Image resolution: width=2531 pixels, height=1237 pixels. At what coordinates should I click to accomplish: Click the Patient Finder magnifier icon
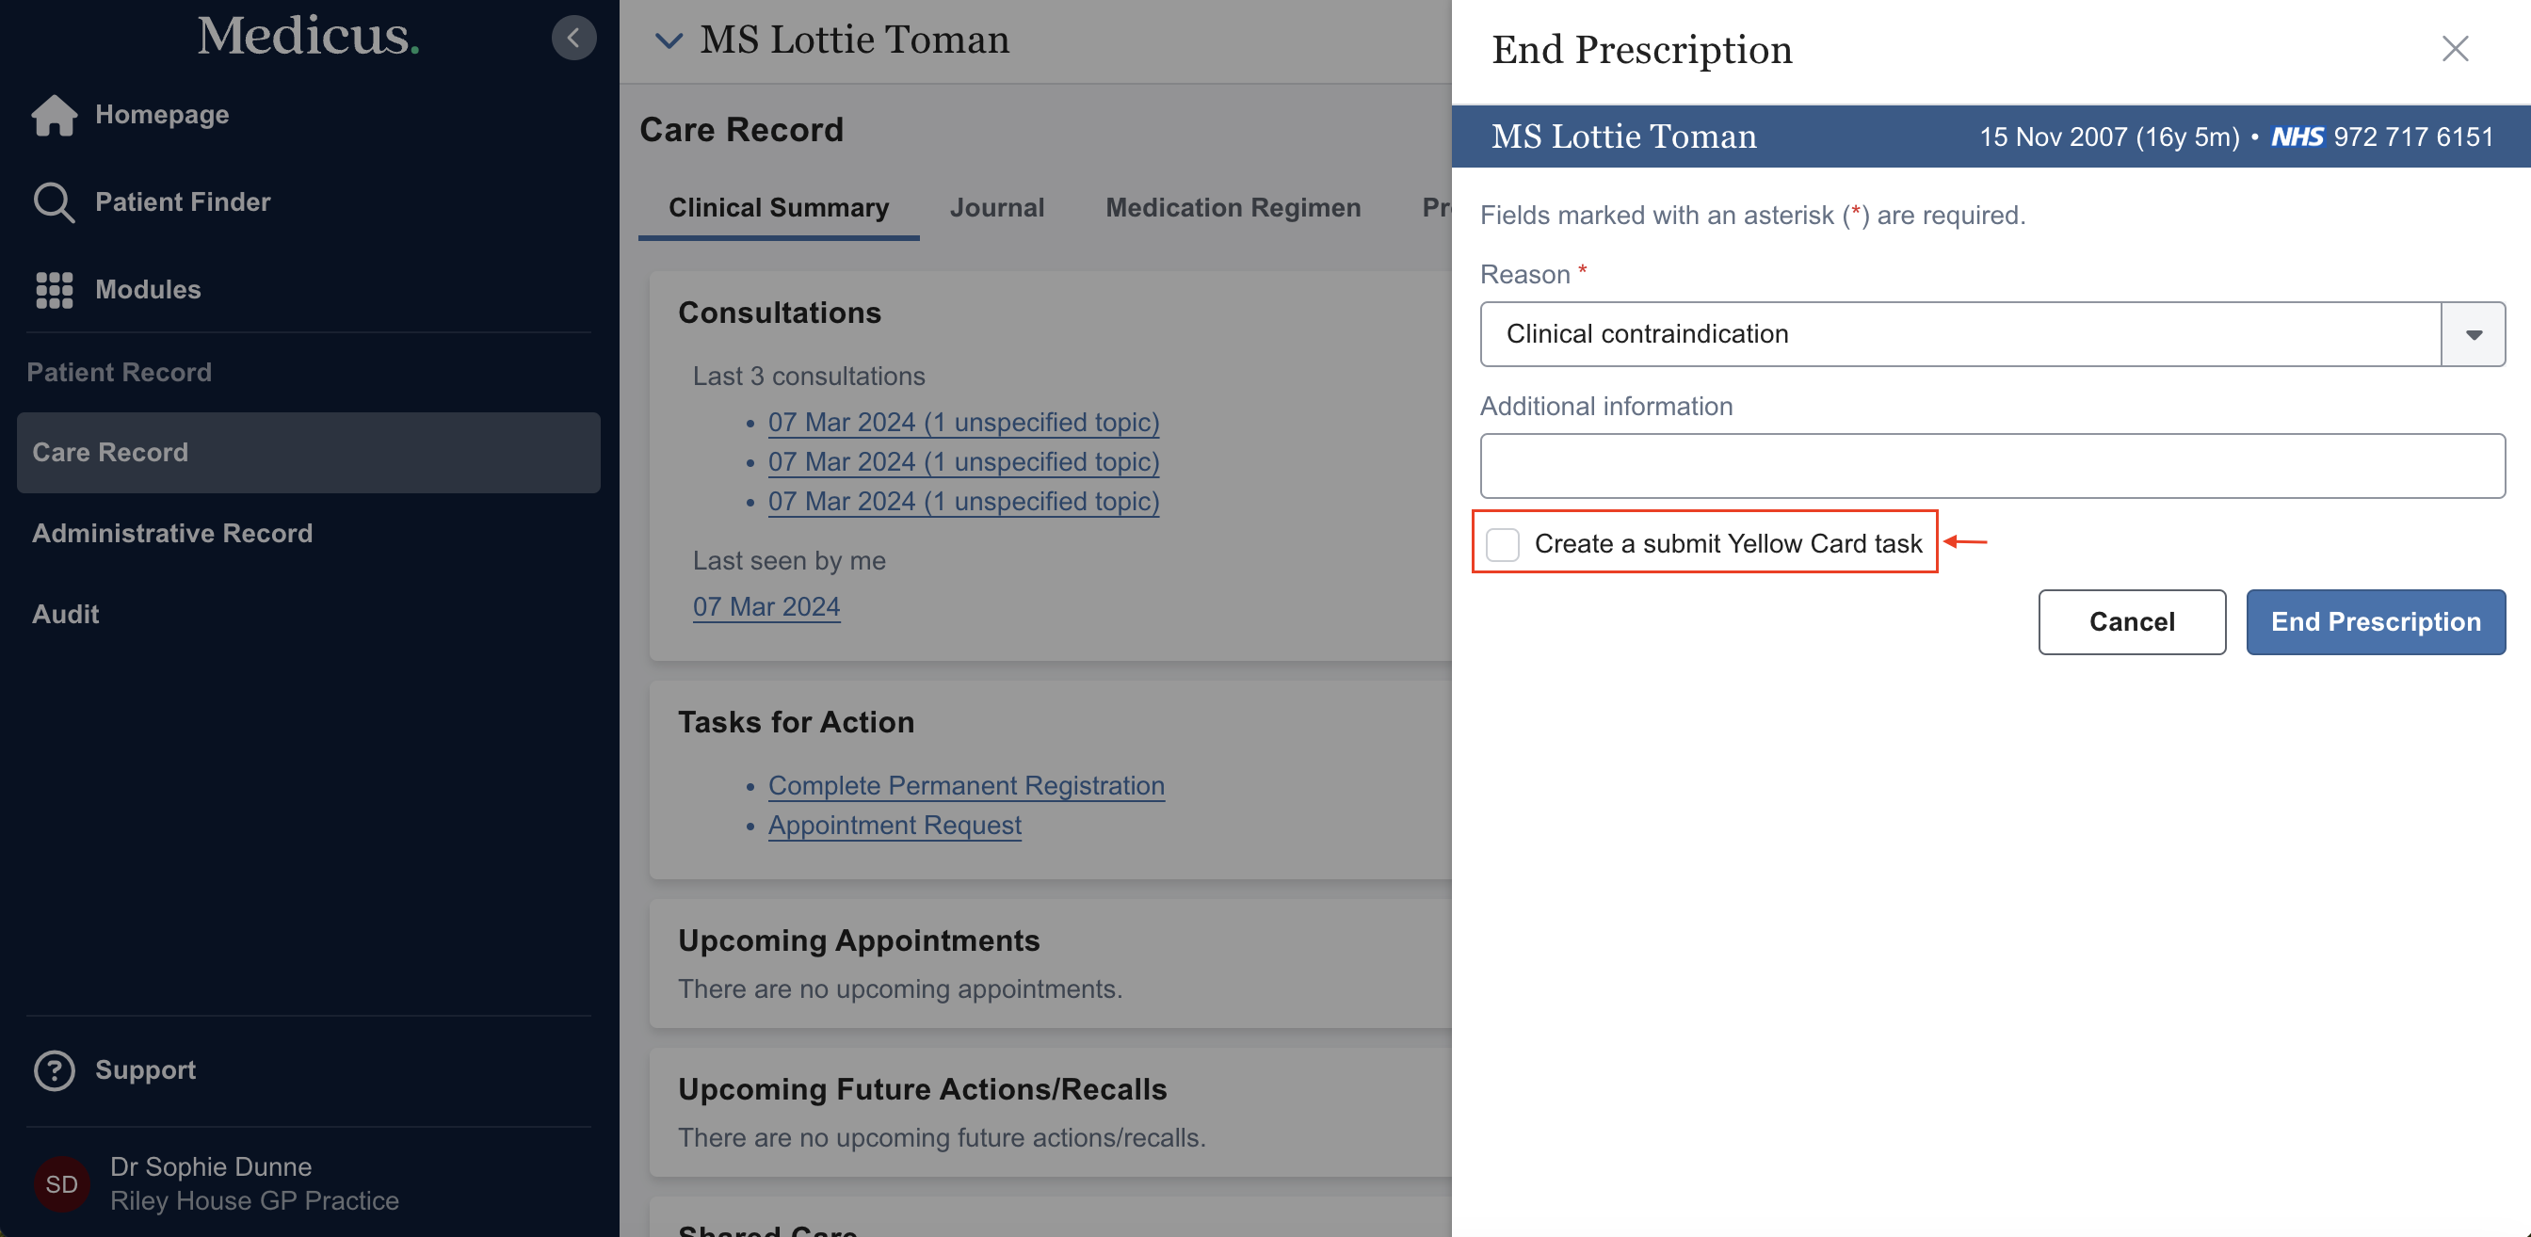pos(53,202)
